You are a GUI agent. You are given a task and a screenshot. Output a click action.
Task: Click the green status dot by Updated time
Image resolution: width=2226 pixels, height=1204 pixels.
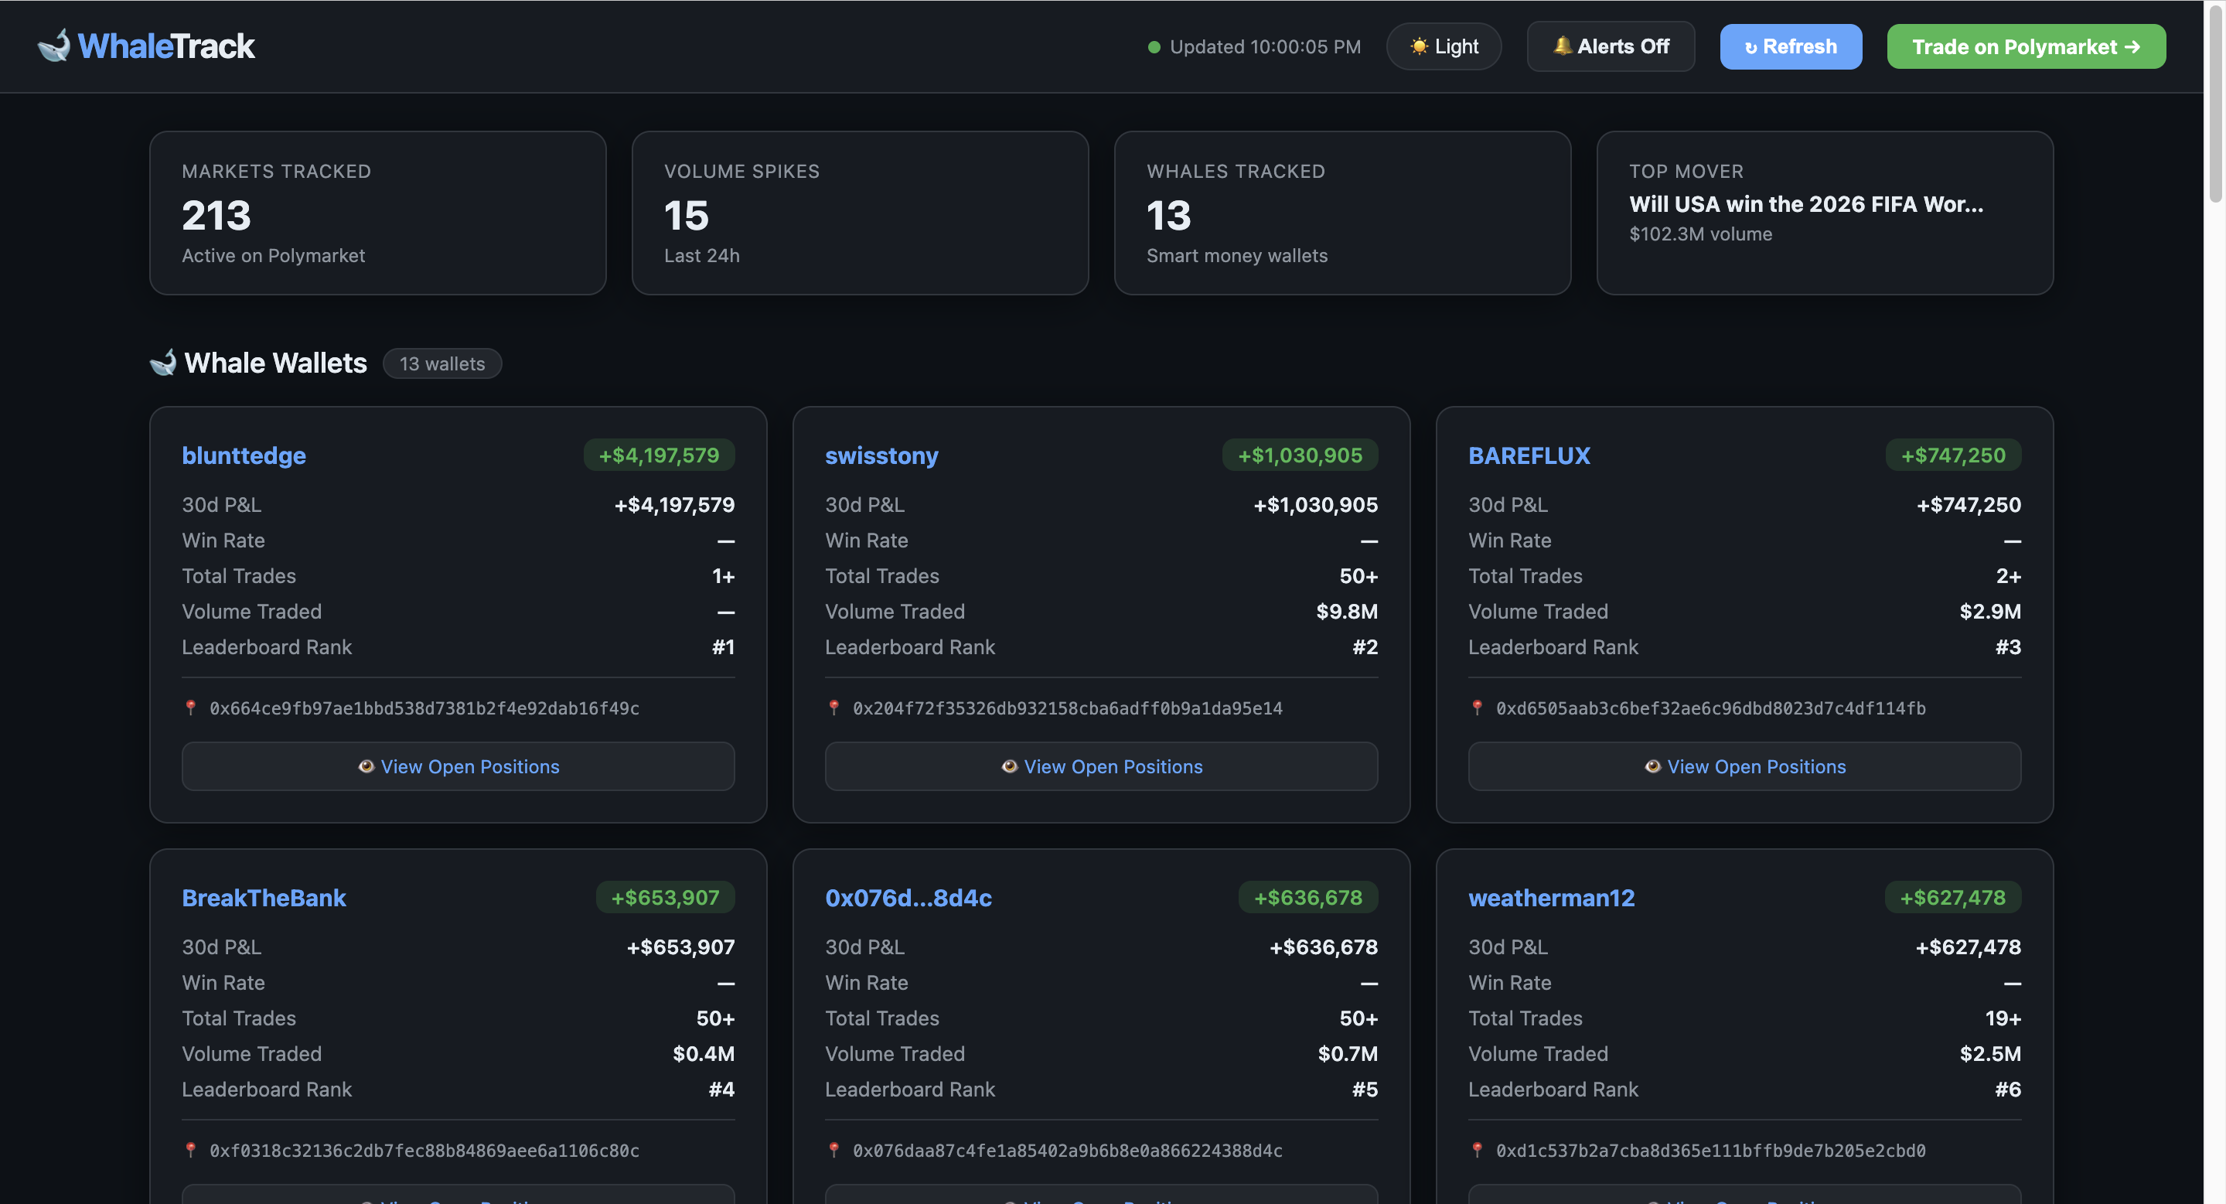tap(1154, 46)
